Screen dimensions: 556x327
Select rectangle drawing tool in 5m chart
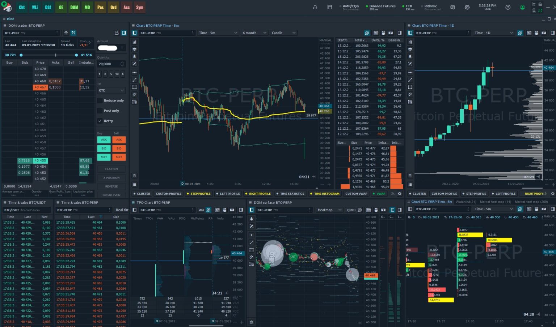(x=134, y=87)
